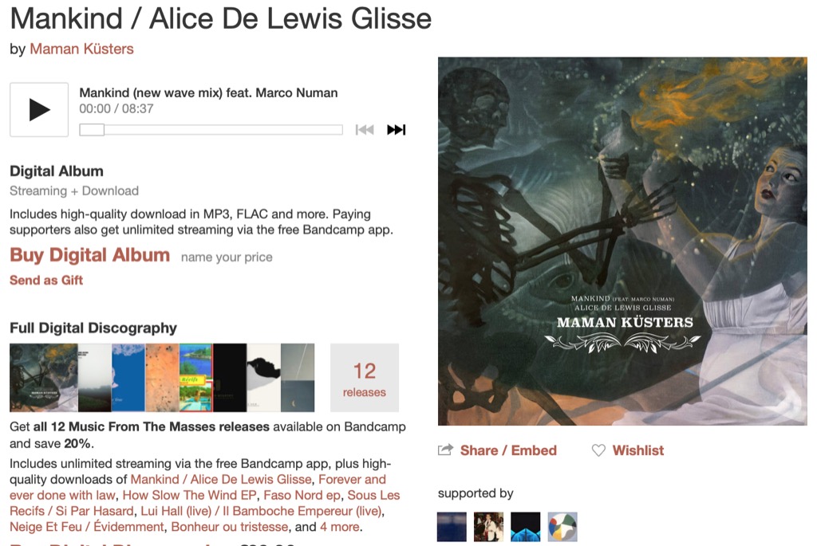Click the Wishlist heart icon
The image size is (817, 546).
click(x=598, y=450)
